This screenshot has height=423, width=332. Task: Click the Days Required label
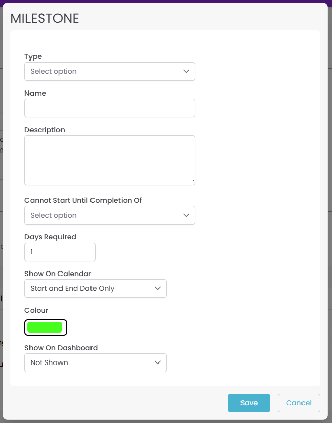point(50,237)
